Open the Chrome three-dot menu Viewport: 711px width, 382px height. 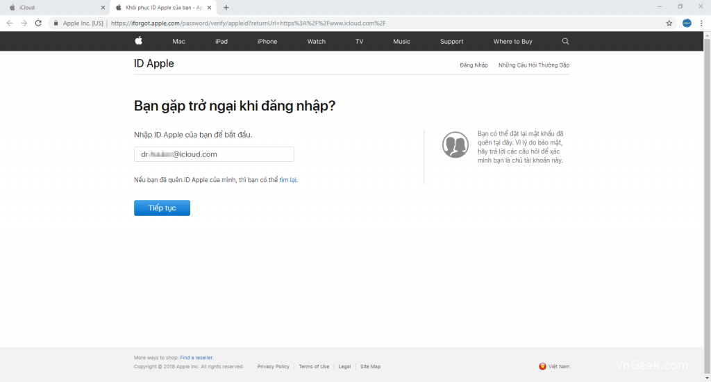[x=701, y=23]
